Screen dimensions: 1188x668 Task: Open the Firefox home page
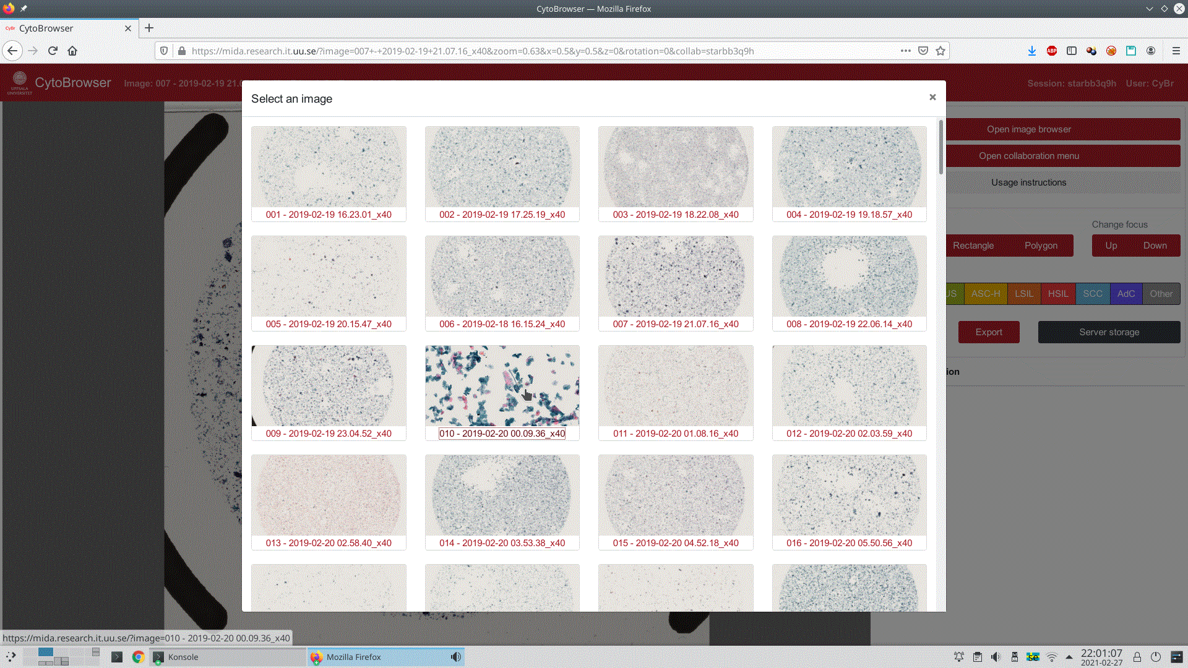(72, 51)
